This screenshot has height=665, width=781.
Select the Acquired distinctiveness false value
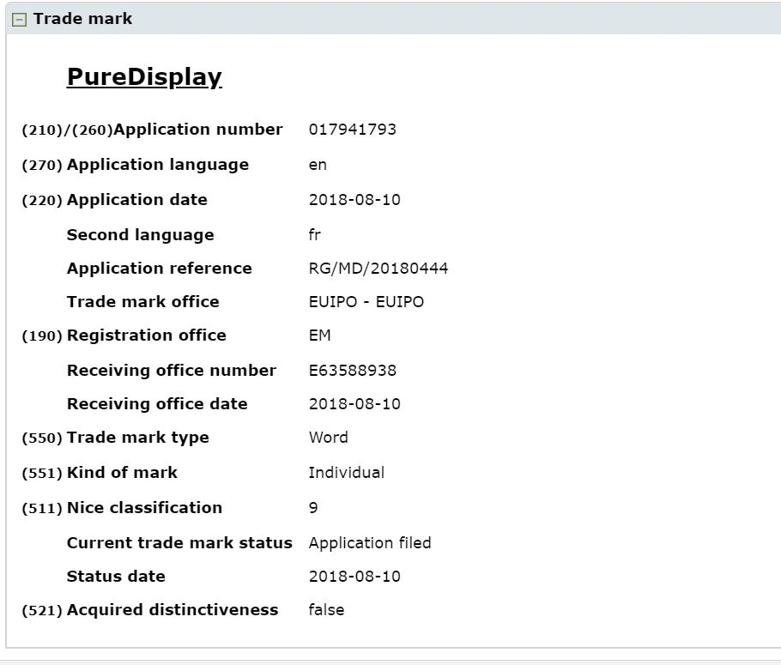(327, 609)
